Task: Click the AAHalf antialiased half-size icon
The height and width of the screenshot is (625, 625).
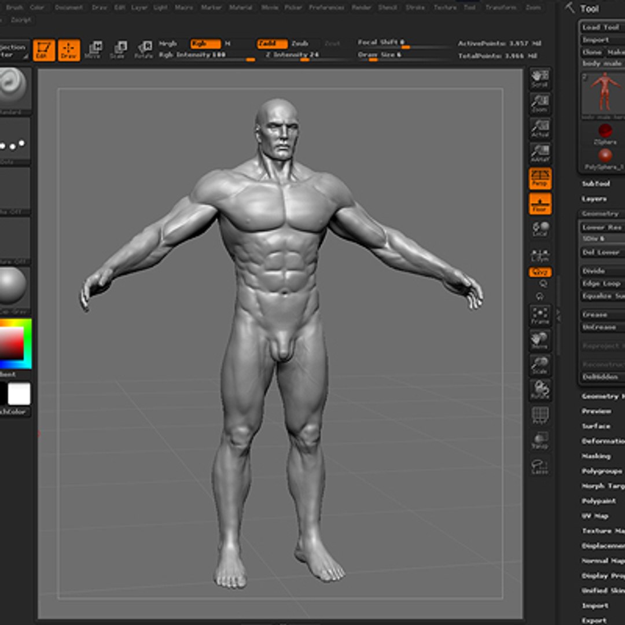Action: coord(540,153)
